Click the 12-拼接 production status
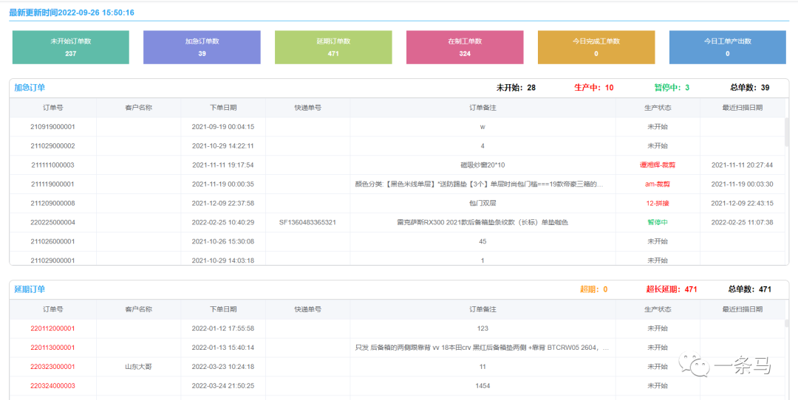This screenshot has width=798, height=400. [658, 203]
